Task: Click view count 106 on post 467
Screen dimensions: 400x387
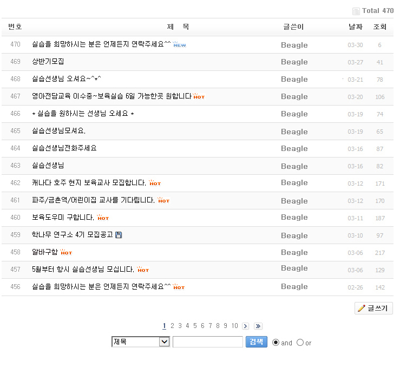Action: coord(380,97)
